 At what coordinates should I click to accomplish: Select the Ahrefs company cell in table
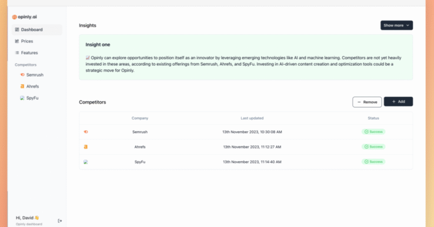coord(140,147)
